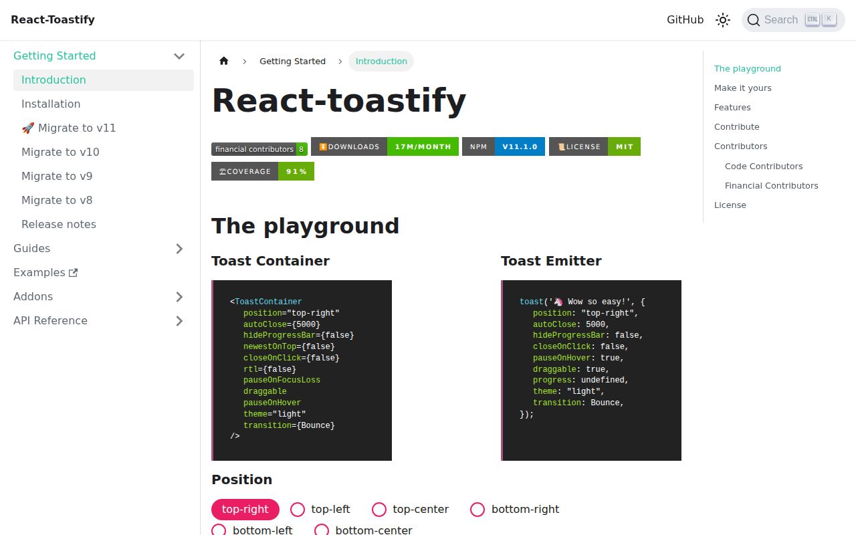Open the Introduction sidebar page
This screenshot has height=535, width=856.
[x=104, y=80]
